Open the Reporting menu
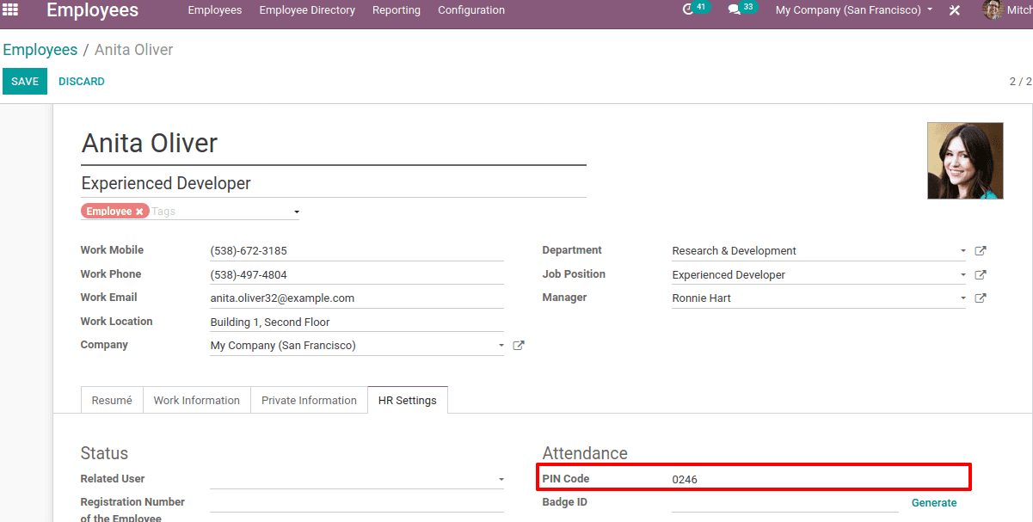1033x522 pixels. [x=397, y=10]
